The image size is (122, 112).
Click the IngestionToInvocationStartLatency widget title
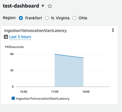[36, 31]
